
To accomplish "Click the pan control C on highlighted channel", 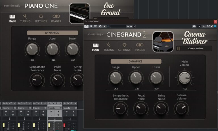I will (55, 119).
